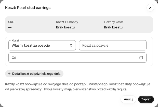Viewport: 158px width, 107px height.
Task: Add cost via Dodaj koszt od późniejszego dnia
Action: point(34,74)
